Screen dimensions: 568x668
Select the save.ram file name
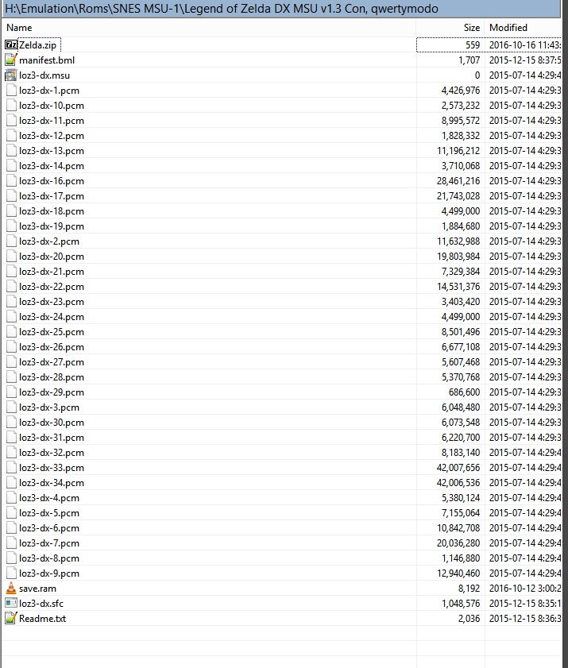(x=37, y=589)
